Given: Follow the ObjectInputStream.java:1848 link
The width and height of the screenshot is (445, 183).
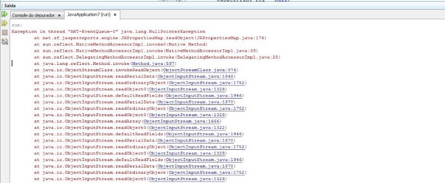Looking at the screenshot, I should [195, 76].
